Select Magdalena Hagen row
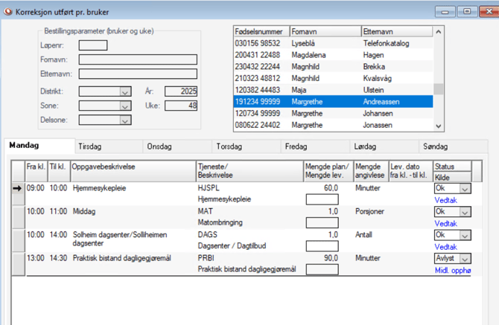 (333, 56)
